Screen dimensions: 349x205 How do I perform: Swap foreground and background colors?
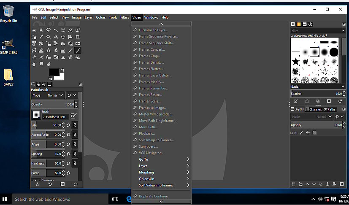(x=62, y=70)
